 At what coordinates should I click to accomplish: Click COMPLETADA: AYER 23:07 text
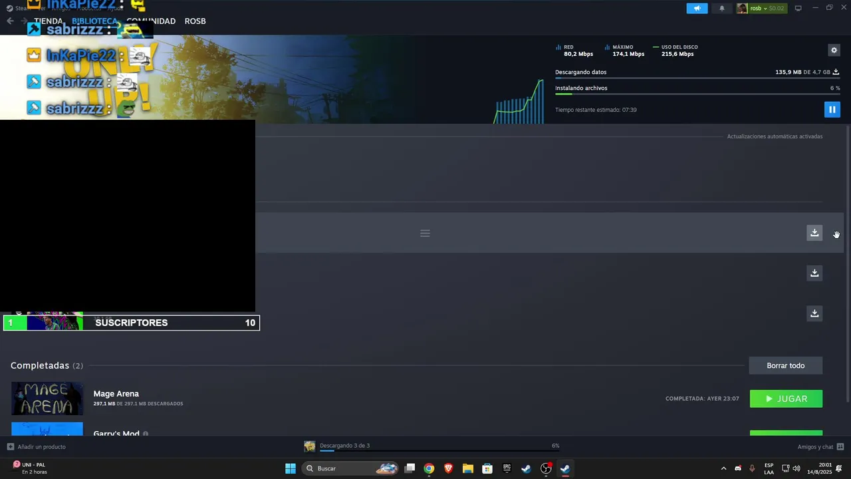[702, 399]
